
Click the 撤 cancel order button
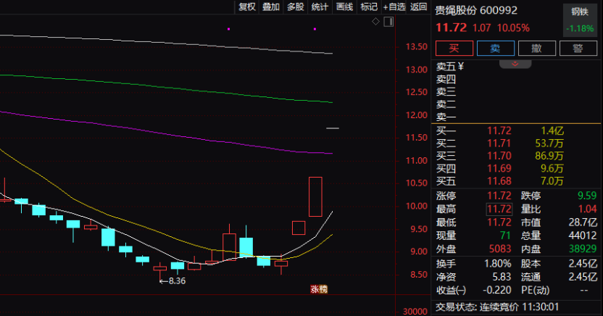pyautogui.click(x=537, y=49)
